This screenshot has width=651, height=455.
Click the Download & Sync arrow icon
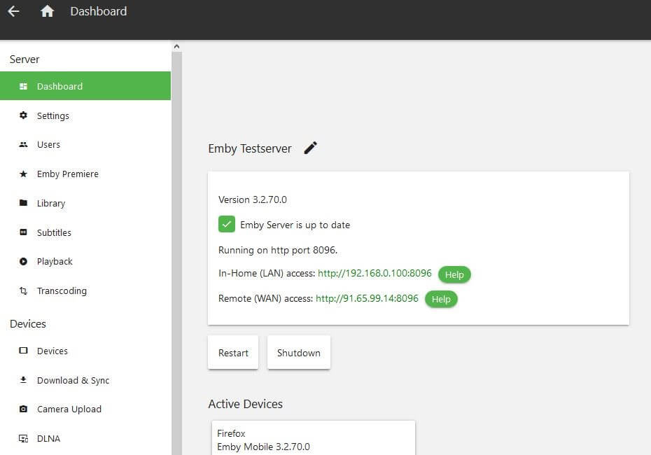[23, 380]
